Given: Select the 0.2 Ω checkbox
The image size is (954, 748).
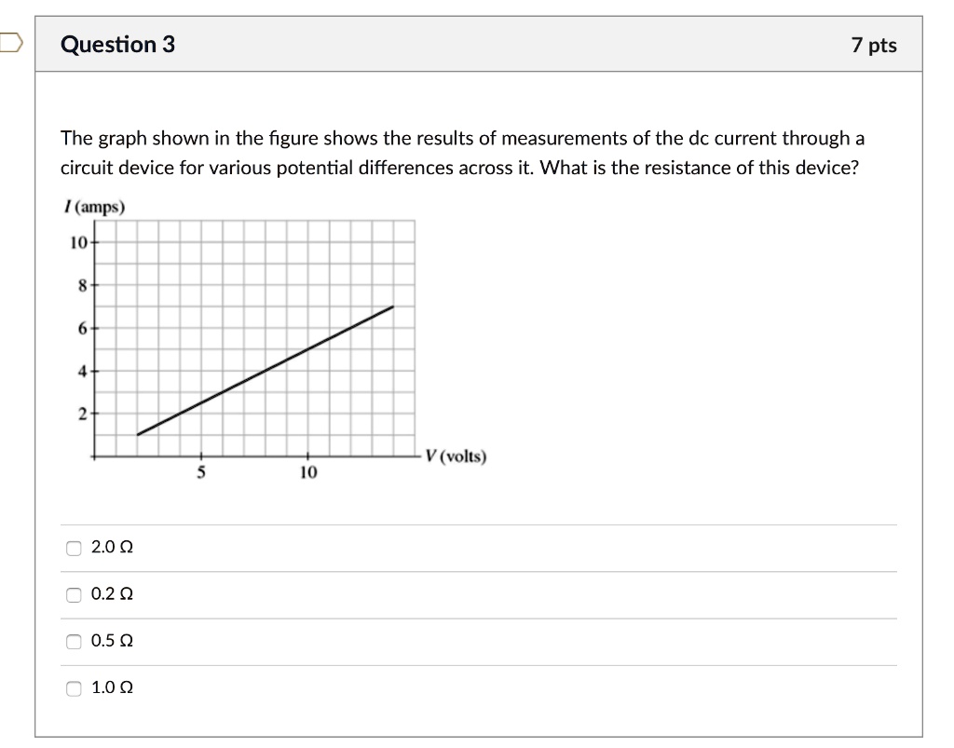Looking at the screenshot, I should (73, 594).
